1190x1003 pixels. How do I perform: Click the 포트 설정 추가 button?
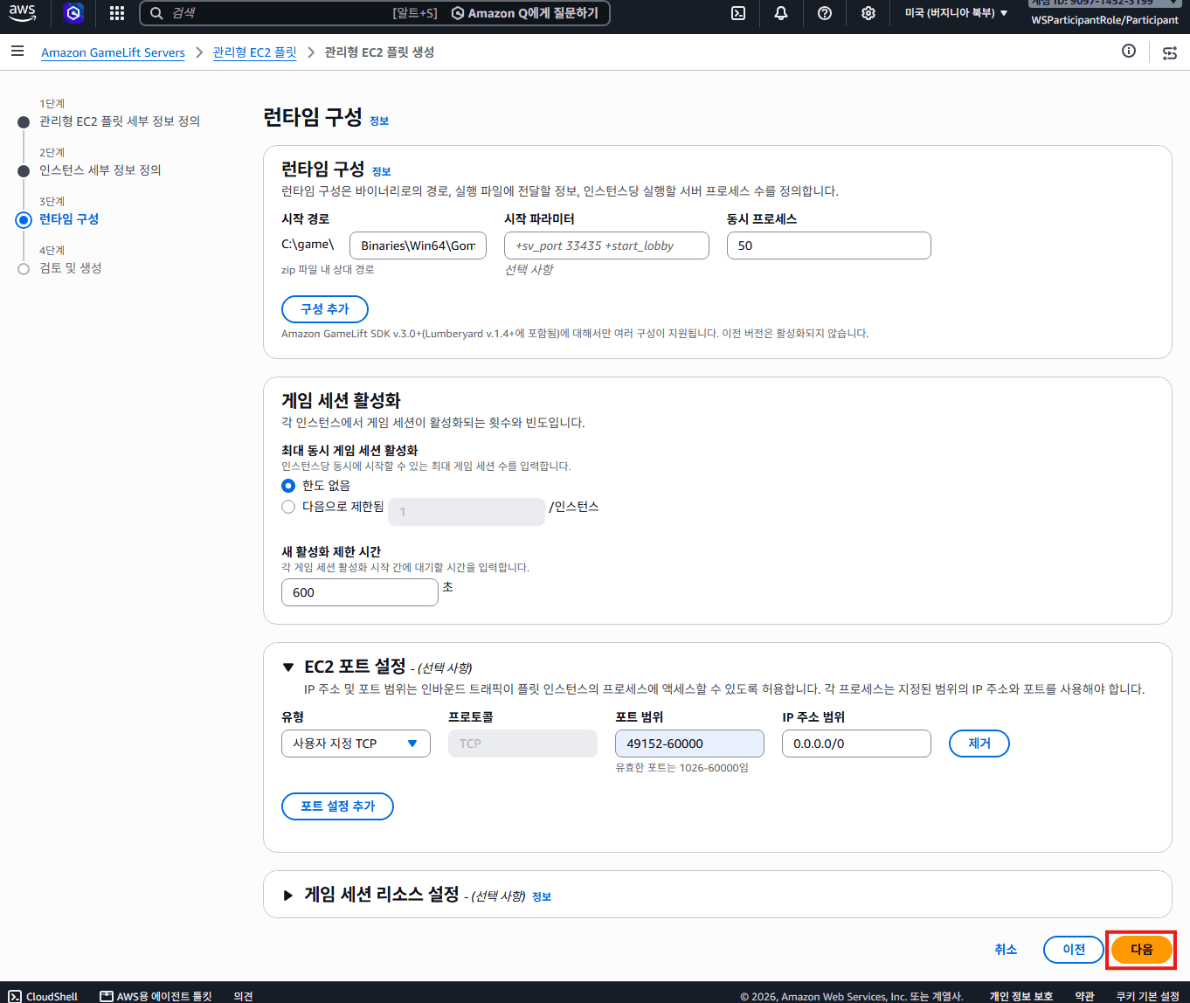click(337, 806)
